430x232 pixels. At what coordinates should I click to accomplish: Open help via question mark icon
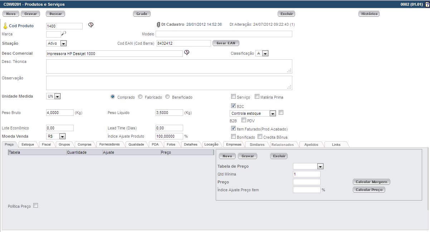click(427, 4)
